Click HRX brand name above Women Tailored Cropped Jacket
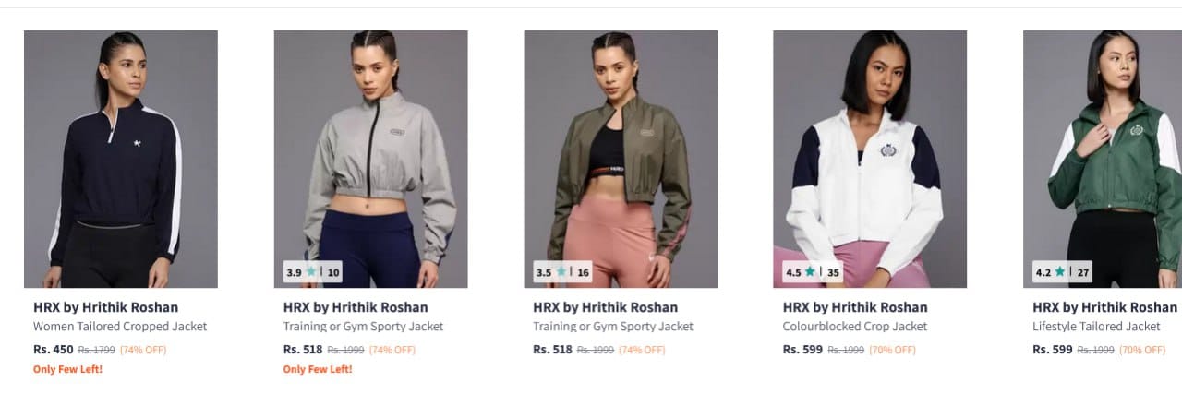Image resolution: width=1182 pixels, height=394 pixels. tap(106, 307)
